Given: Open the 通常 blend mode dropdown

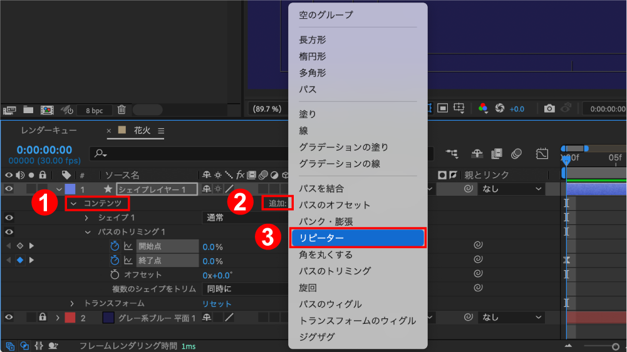Looking at the screenshot, I should (x=245, y=218).
